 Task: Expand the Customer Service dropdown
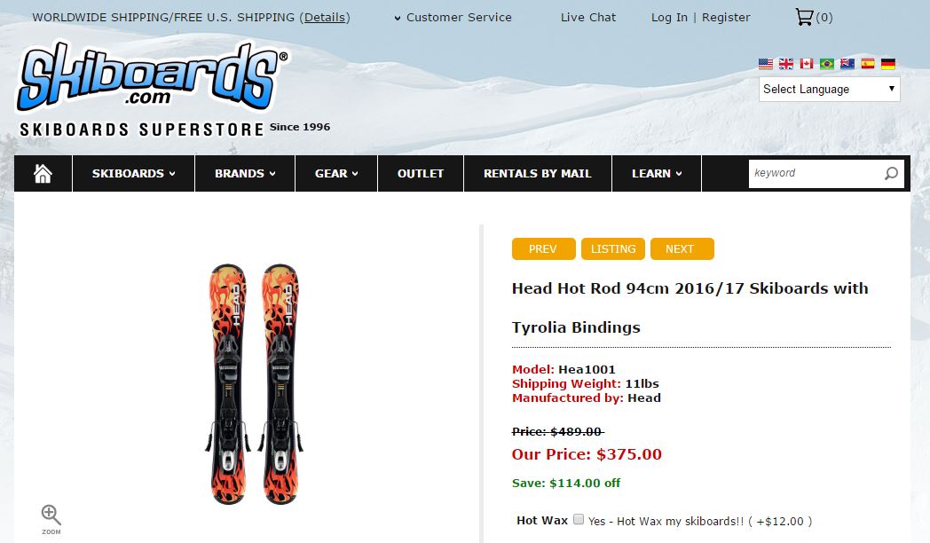point(453,17)
